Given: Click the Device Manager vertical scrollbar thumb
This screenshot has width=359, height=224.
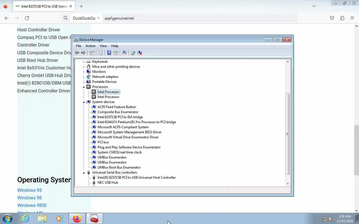Looking at the screenshot, I should tap(287, 134).
